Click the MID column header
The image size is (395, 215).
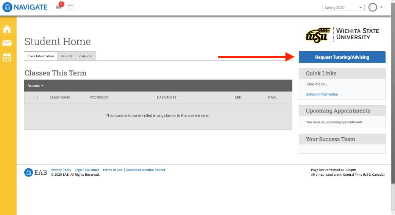tap(238, 97)
